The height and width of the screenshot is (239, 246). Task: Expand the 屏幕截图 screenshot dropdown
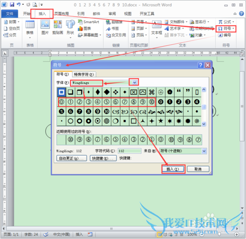pos(100,35)
